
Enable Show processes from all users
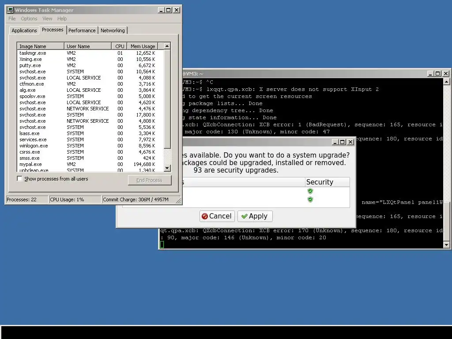pos(19,179)
